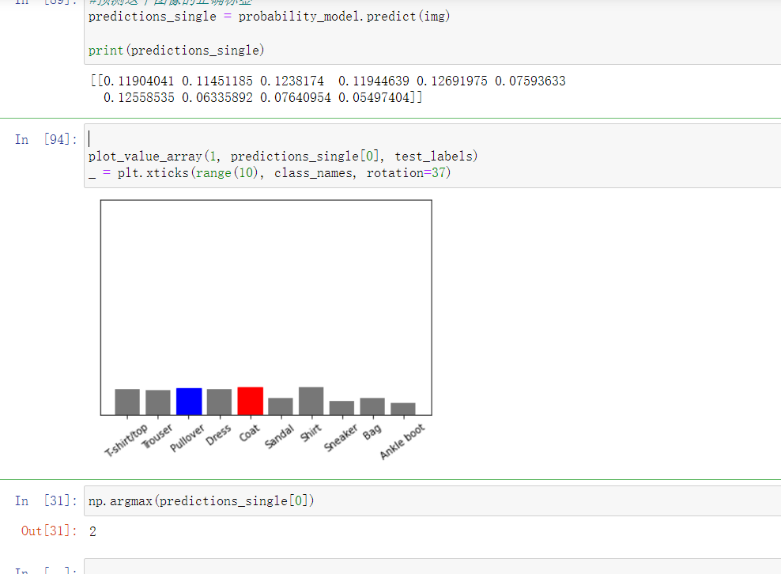Click the print(predictions_single) line

175,50
